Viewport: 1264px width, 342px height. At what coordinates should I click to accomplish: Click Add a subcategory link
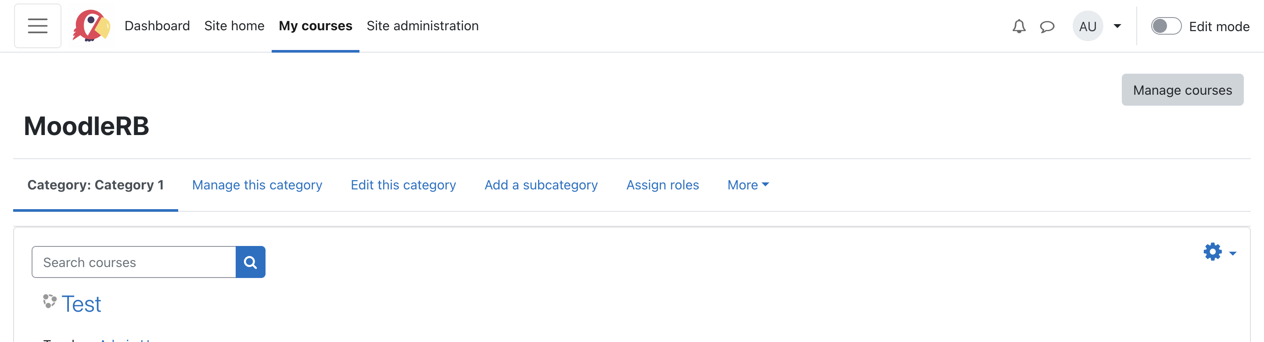click(541, 185)
